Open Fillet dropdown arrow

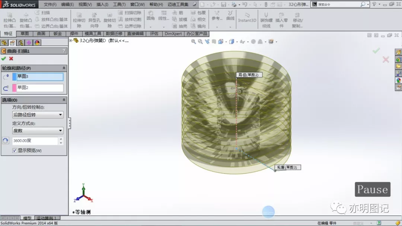tap(150, 27)
